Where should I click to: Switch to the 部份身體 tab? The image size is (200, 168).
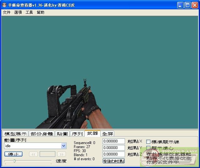[42, 134]
